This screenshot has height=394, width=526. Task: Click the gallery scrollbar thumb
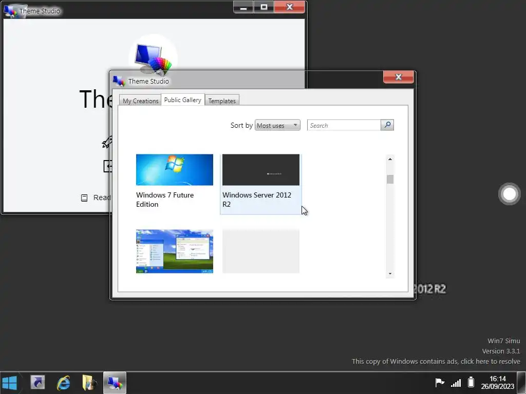click(390, 179)
